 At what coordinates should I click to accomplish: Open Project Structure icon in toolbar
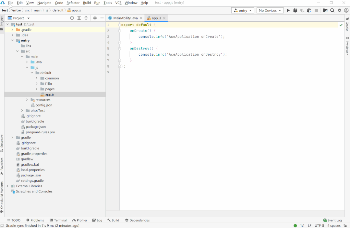pos(325,10)
